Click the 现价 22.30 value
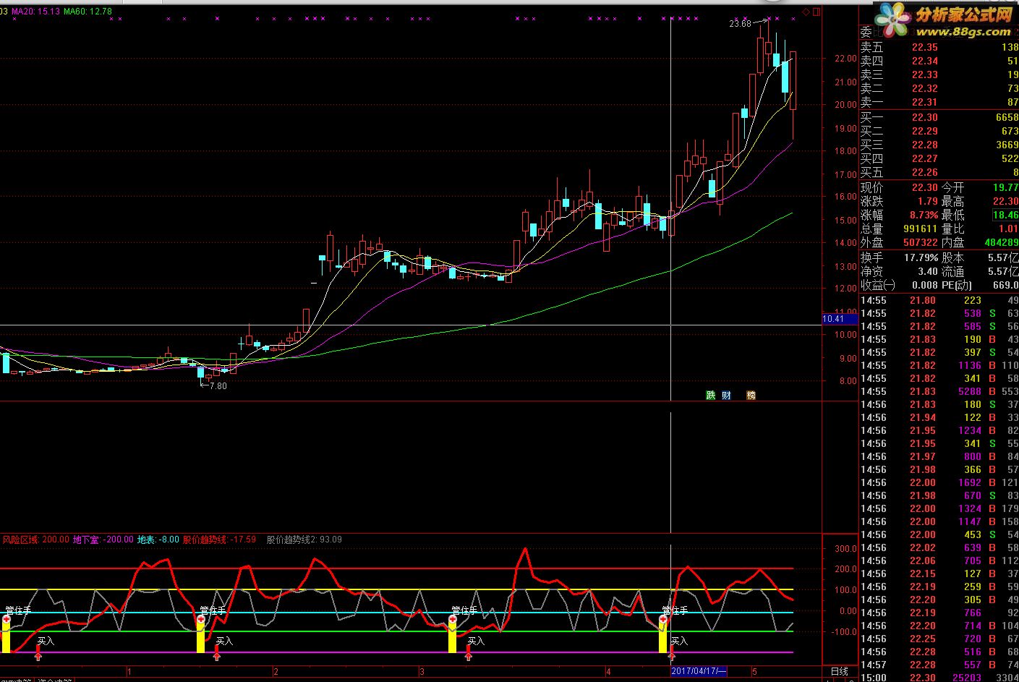 [x=924, y=187]
